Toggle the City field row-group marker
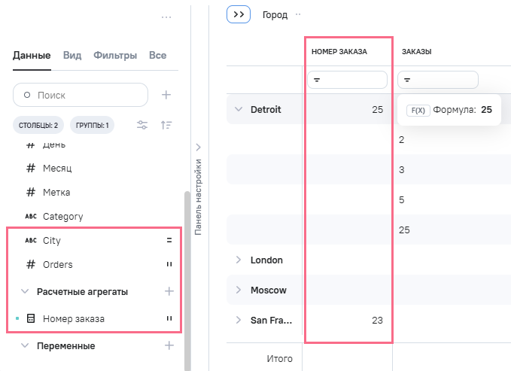The image size is (511, 371). click(x=169, y=241)
